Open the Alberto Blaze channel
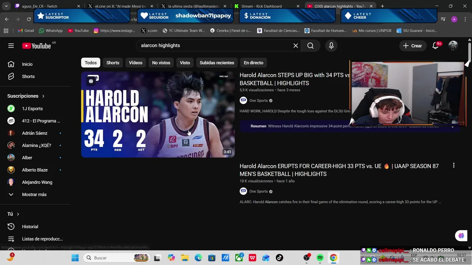 pyautogui.click(x=35, y=170)
